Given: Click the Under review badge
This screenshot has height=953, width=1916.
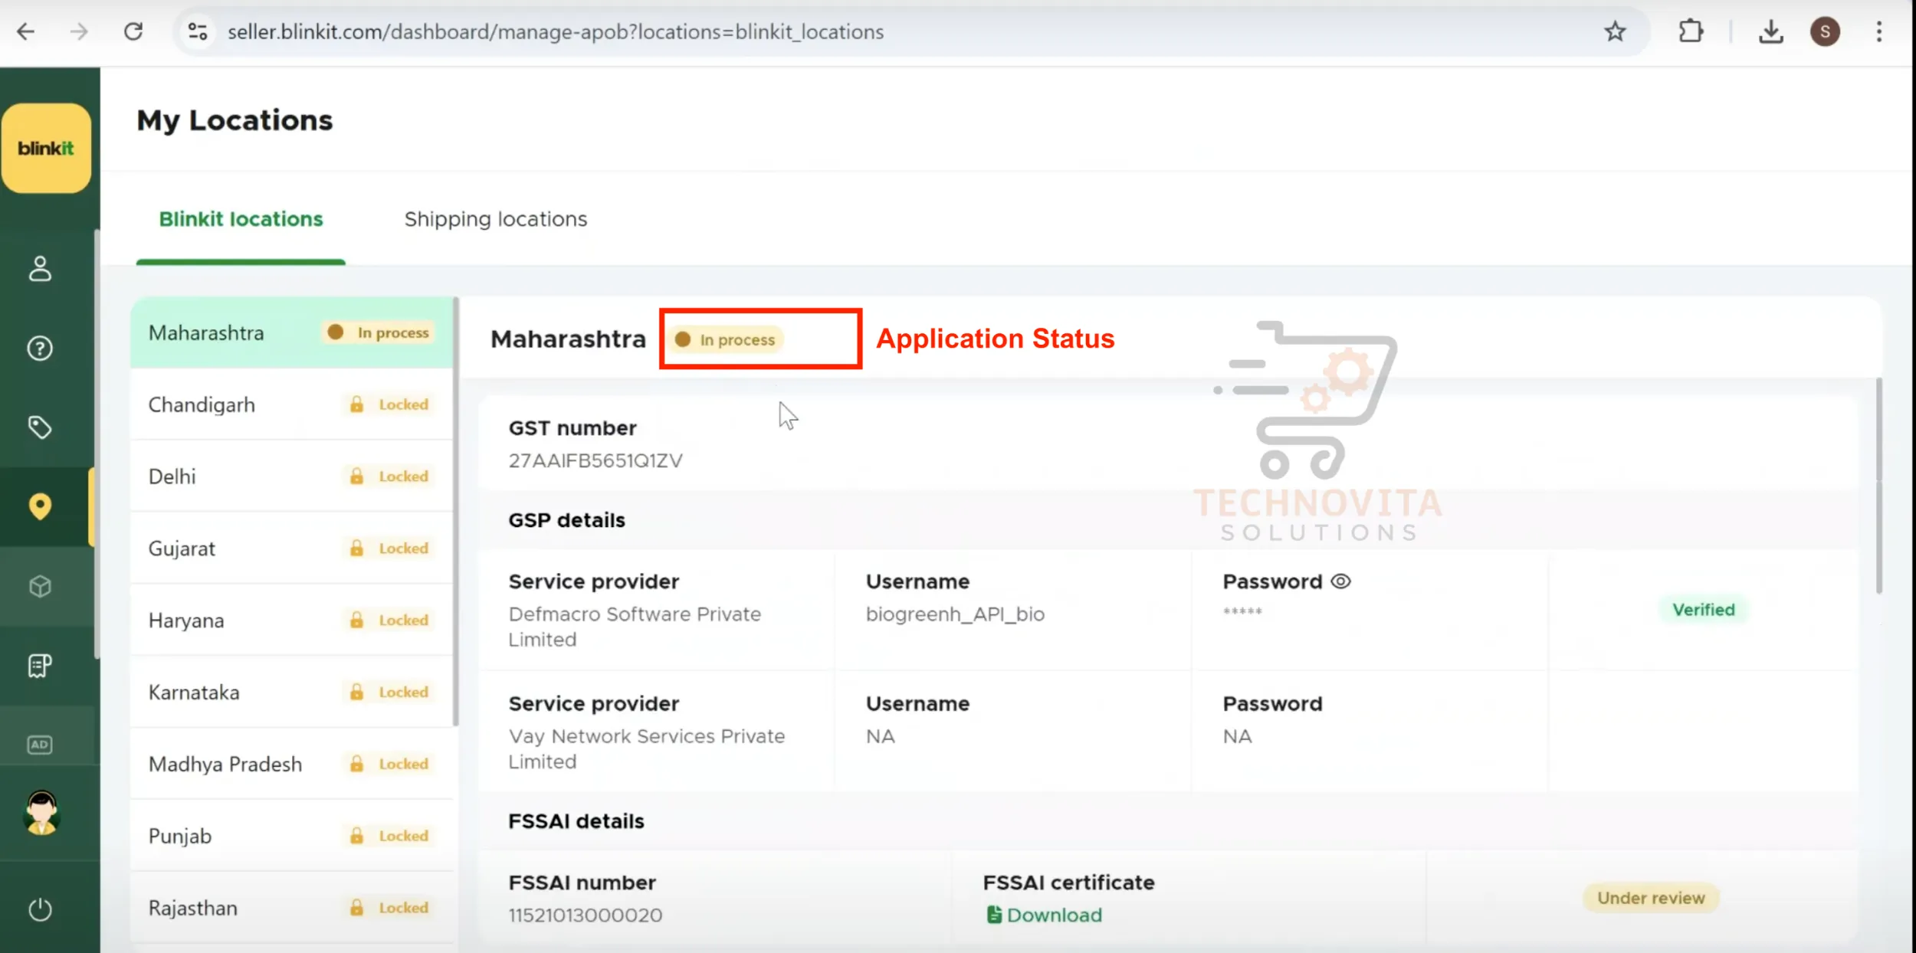Looking at the screenshot, I should (x=1651, y=898).
